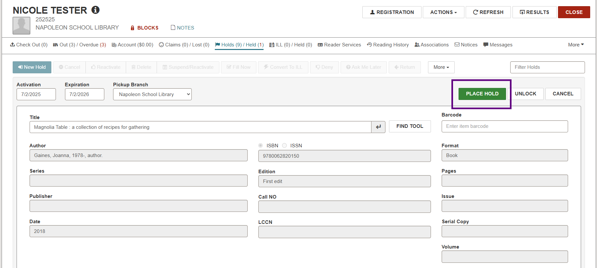Click the info icon beside Nicole Tester

[x=95, y=10]
